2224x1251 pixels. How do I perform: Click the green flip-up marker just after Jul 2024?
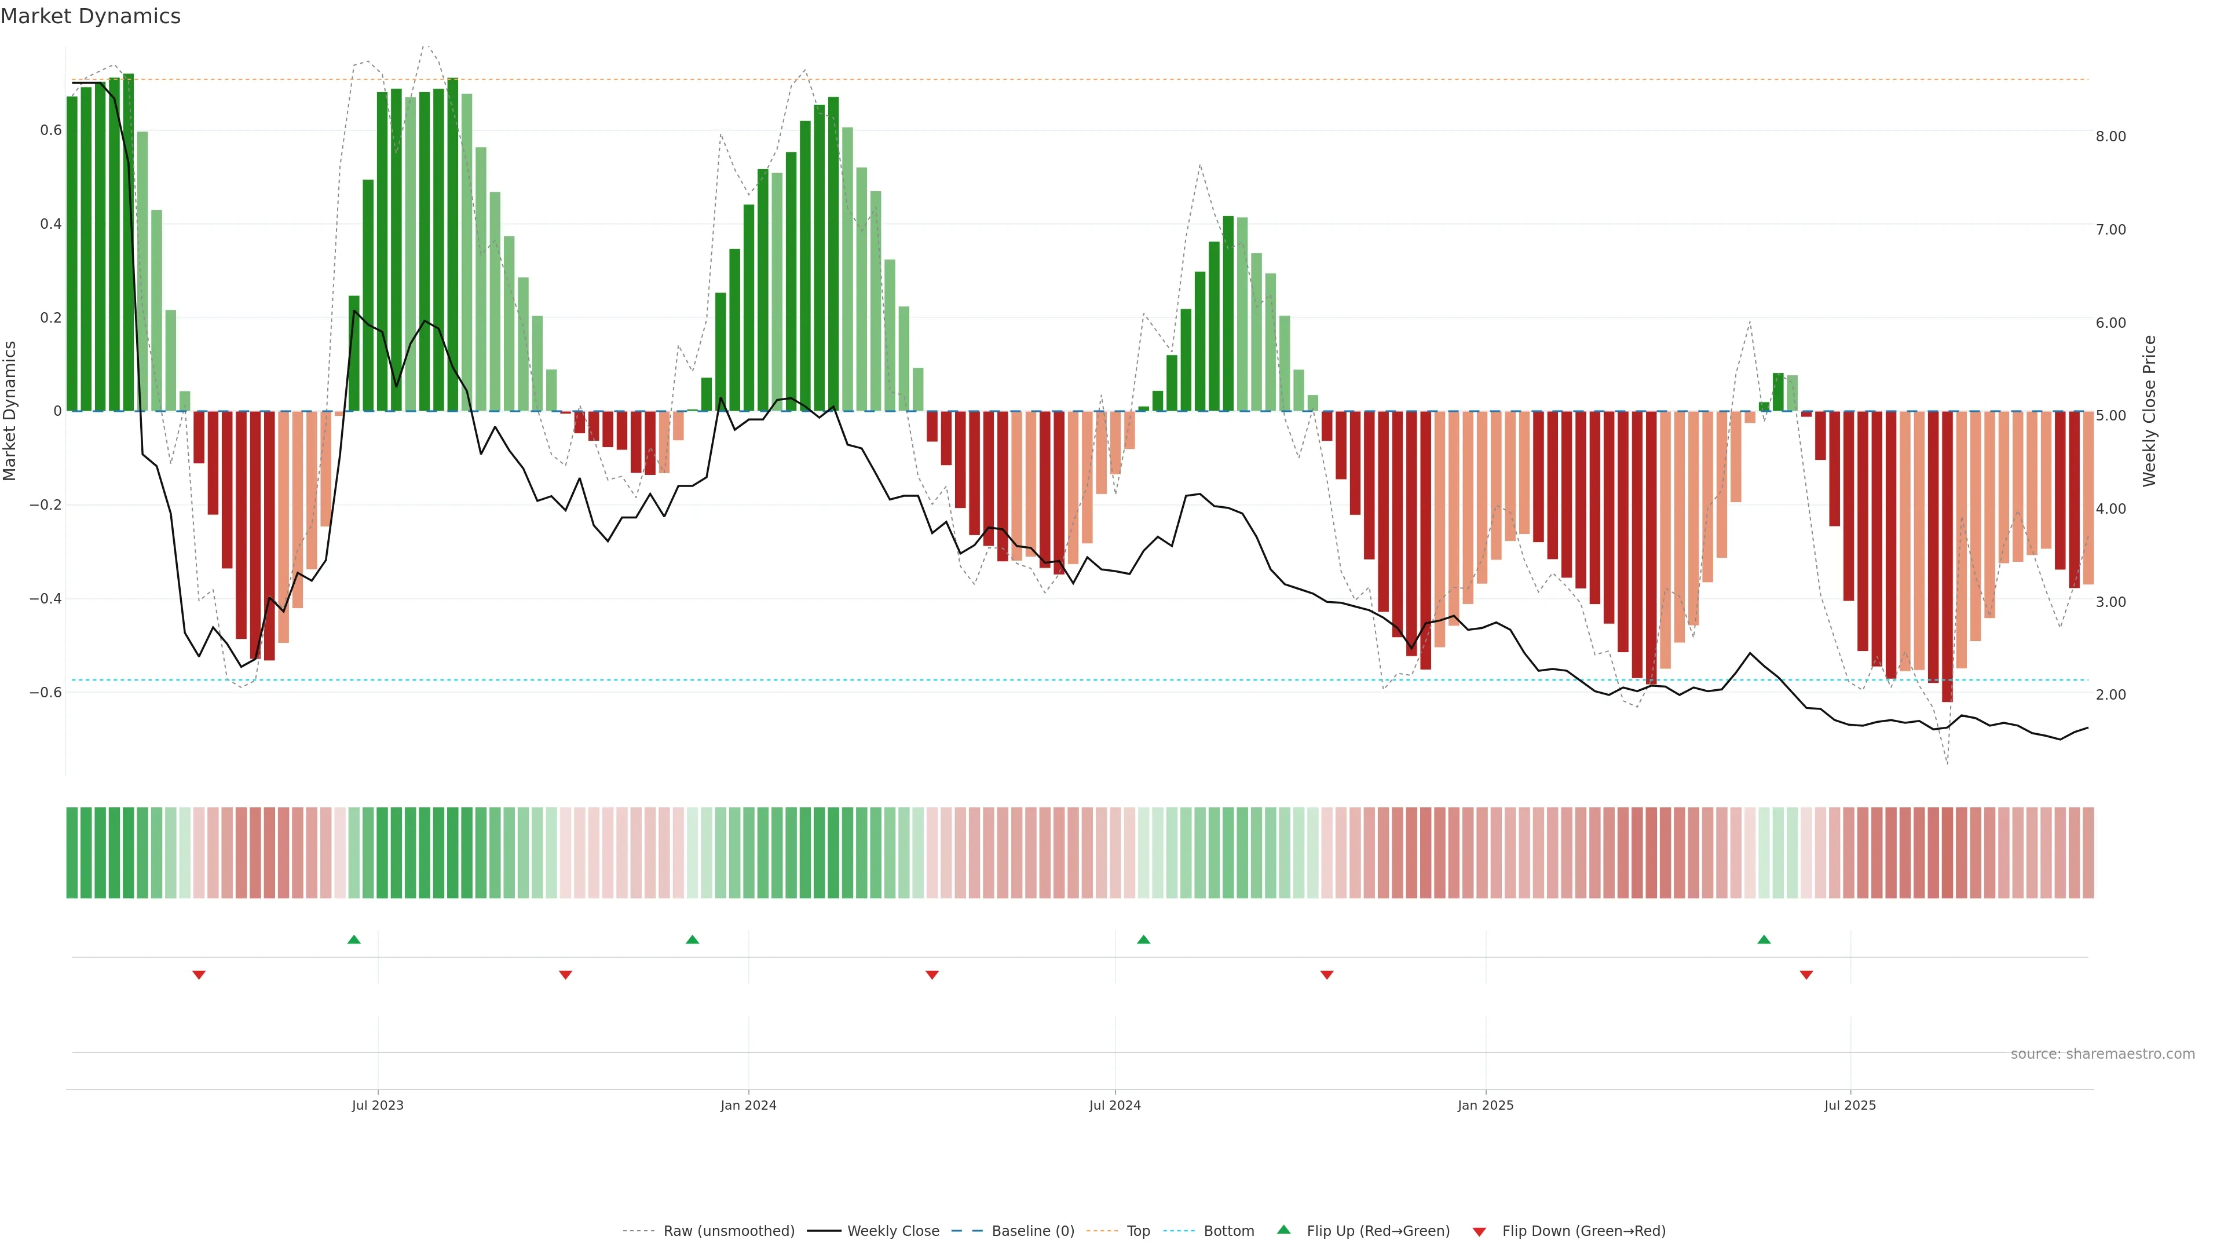pos(1143,939)
